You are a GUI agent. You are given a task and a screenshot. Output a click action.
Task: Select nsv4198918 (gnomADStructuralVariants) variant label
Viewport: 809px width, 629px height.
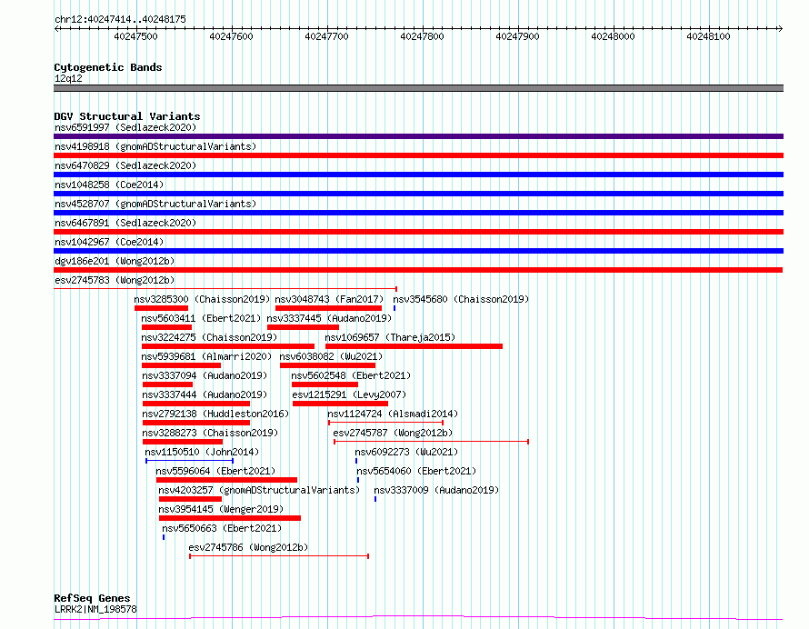pos(155,146)
